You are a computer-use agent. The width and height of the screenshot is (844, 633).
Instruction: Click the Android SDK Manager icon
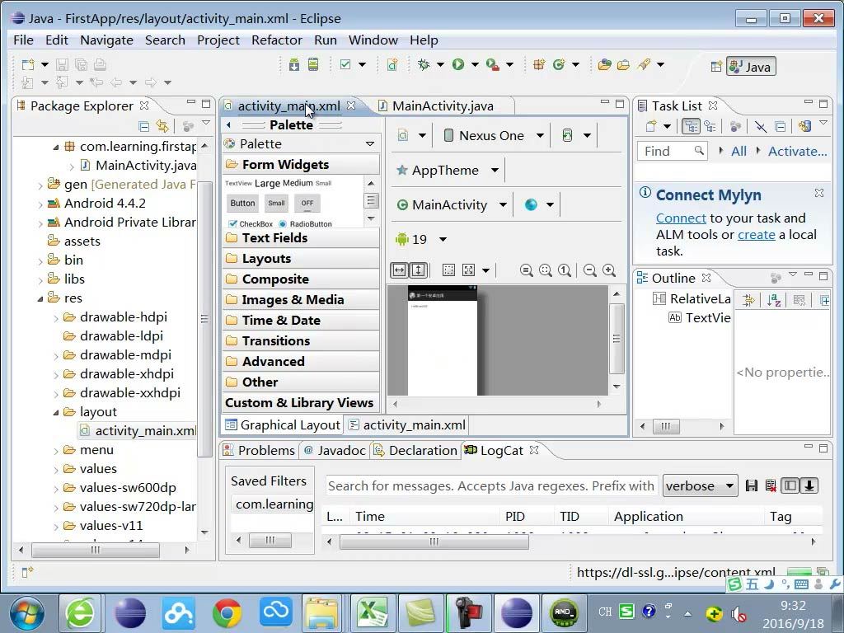pyautogui.click(x=294, y=64)
